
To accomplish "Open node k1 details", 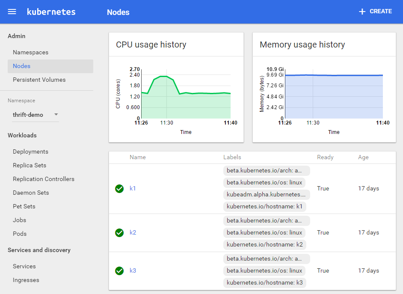I will pos(133,188).
